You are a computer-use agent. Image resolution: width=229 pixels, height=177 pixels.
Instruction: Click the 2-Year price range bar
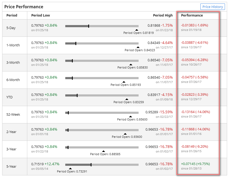pyautogui.click(x=102, y=130)
